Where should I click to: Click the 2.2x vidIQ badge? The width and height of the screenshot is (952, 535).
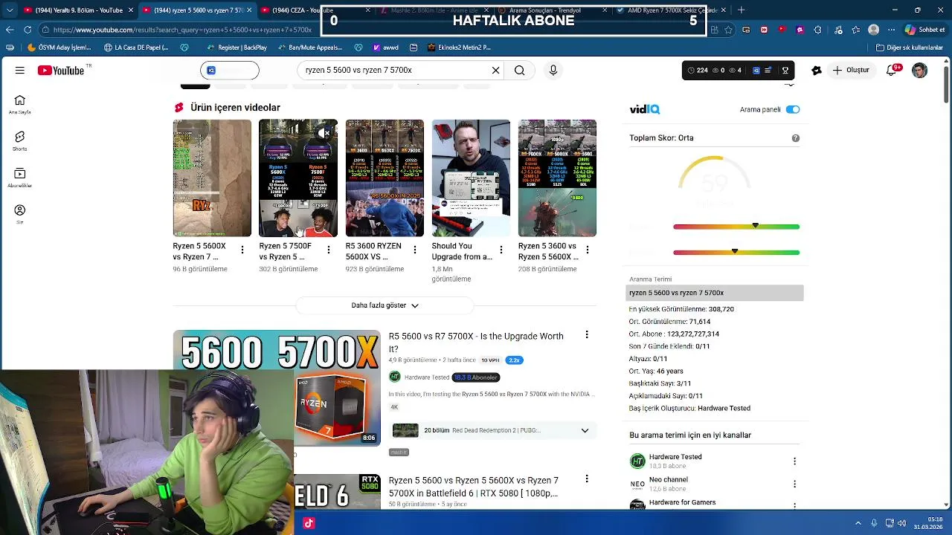point(514,360)
